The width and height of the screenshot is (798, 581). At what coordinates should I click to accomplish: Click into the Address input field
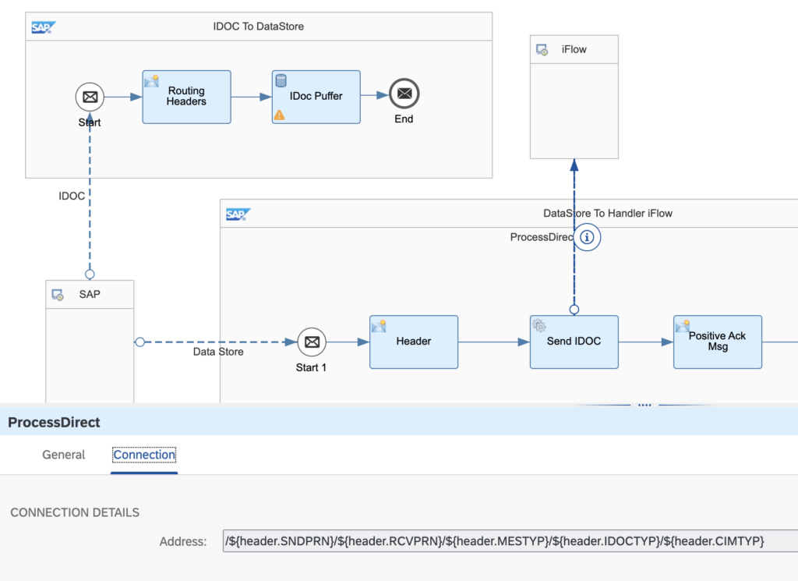tap(510, 540)
